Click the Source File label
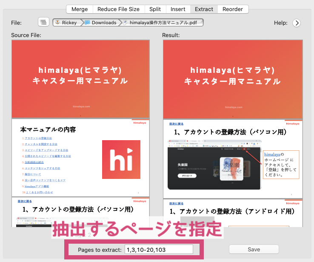Screen dimensions: 314x262 (26, 35)
